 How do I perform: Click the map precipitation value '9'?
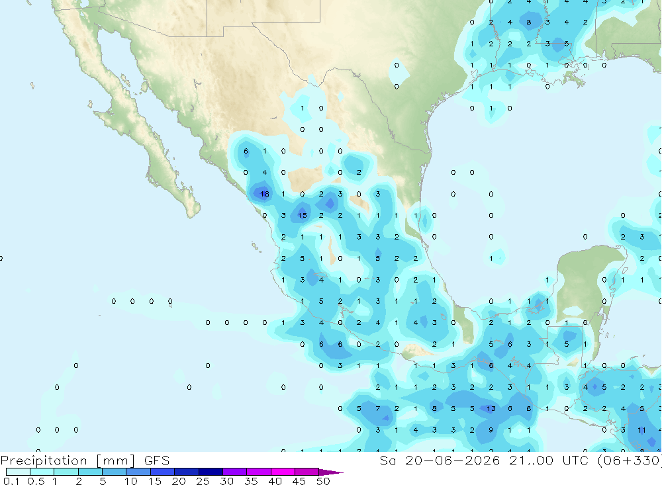pos(491,430)
